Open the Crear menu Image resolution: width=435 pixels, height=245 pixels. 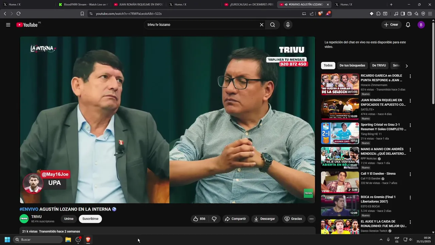391,25
